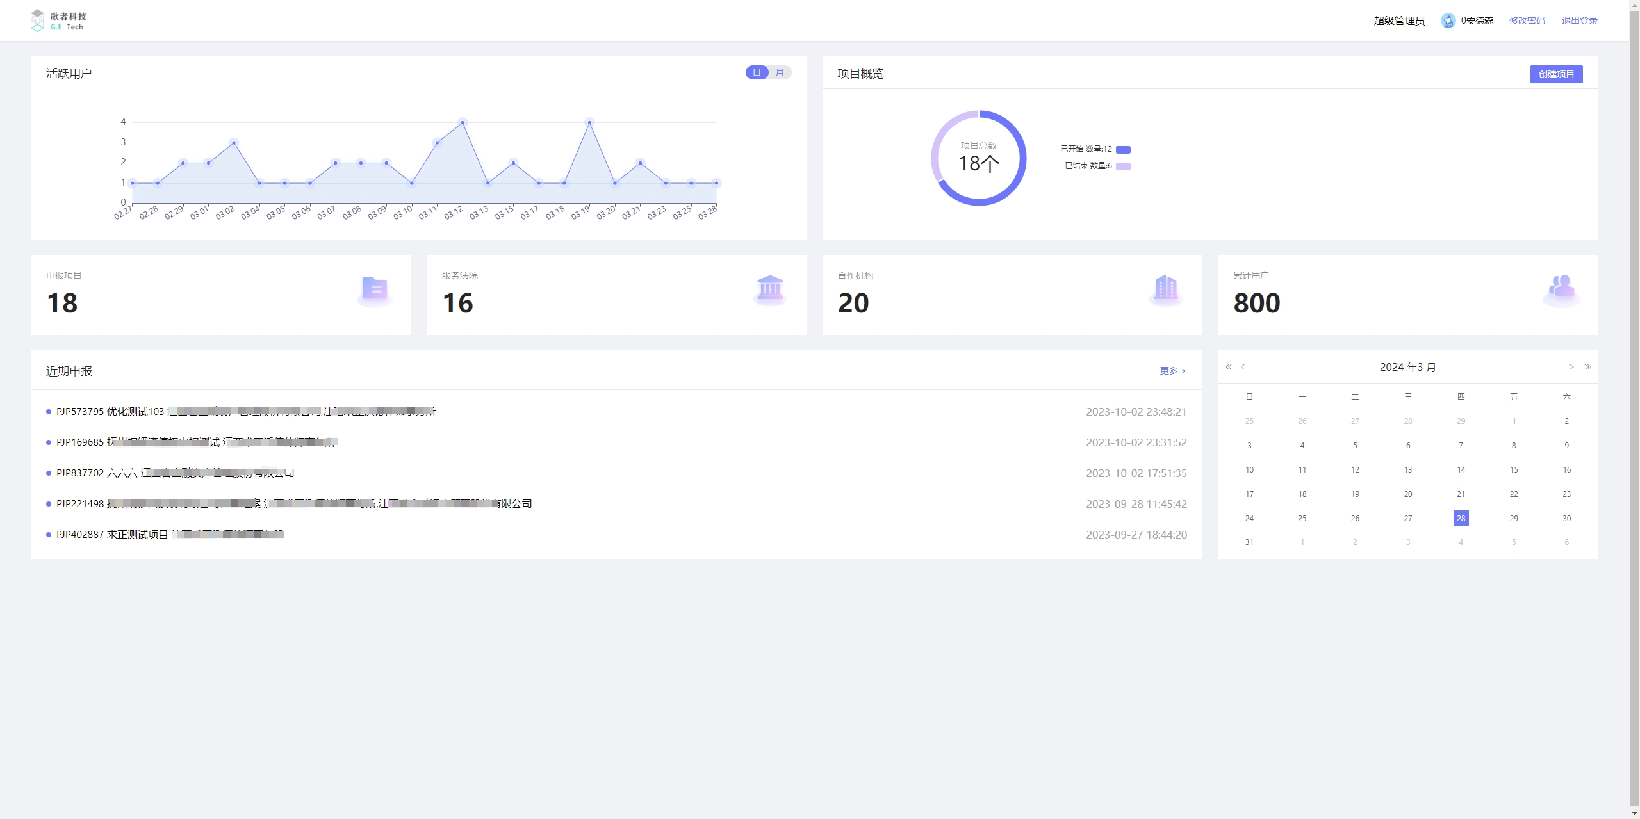Open 合作机构 card showing 20
1640x819 pixels.
[x=1012, y=295]
